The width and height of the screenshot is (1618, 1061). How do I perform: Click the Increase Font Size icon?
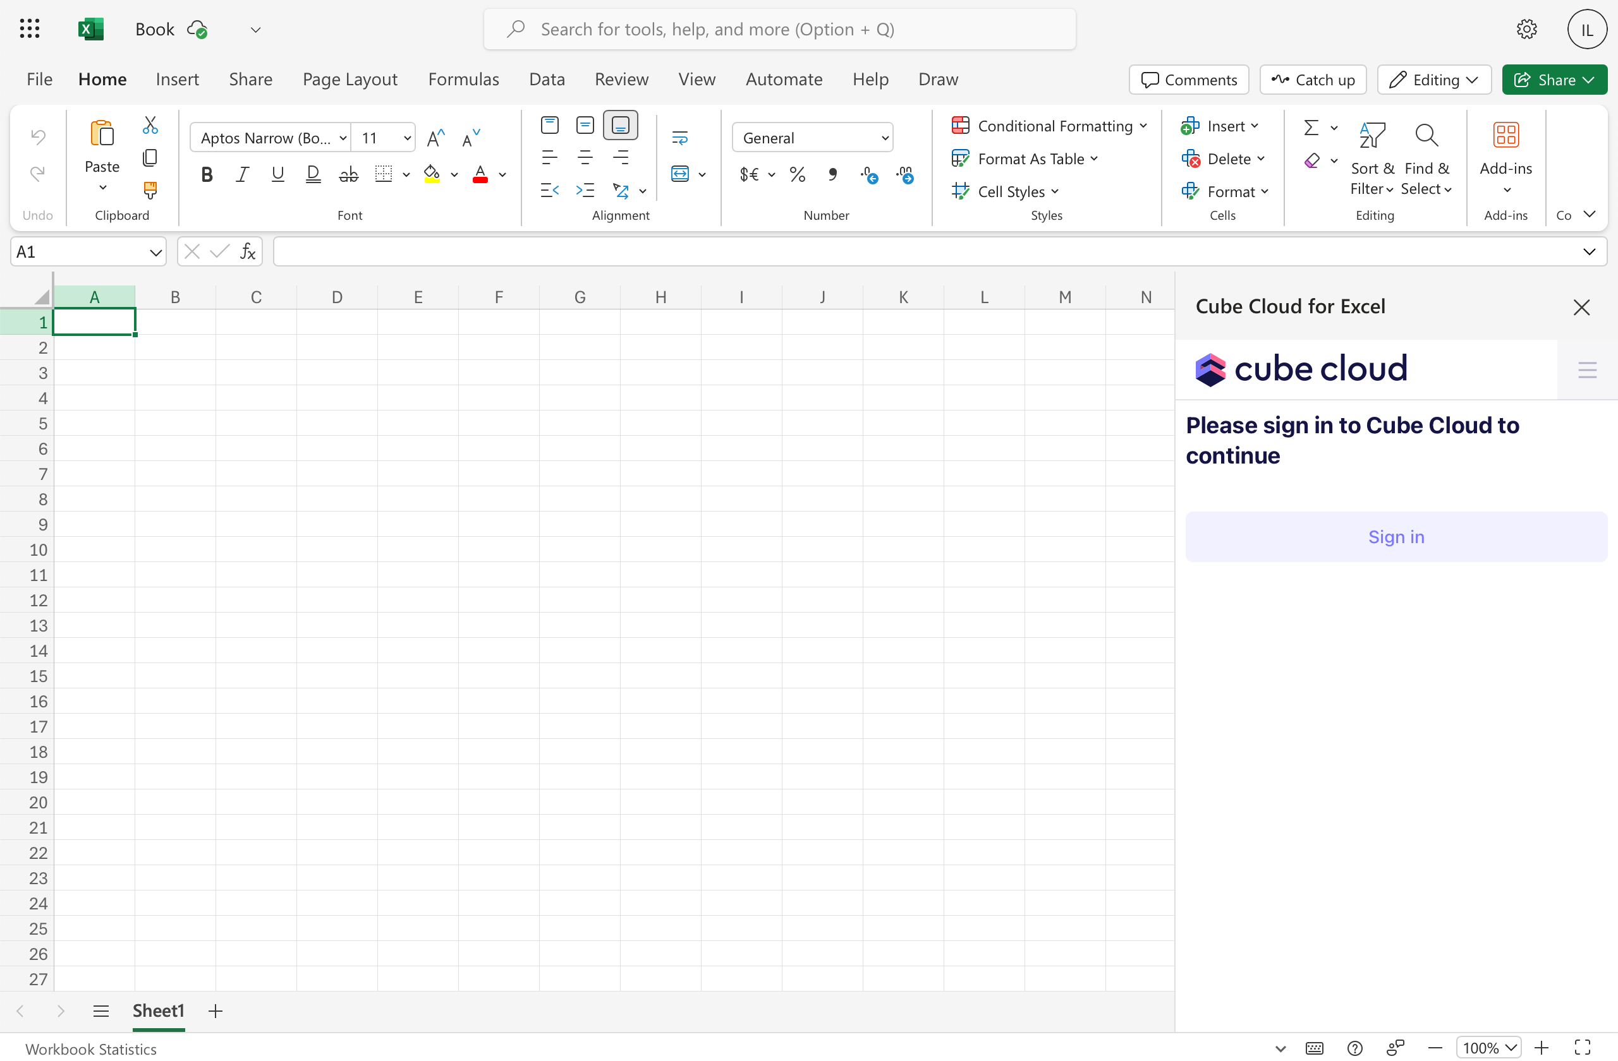tap(435, 138)
